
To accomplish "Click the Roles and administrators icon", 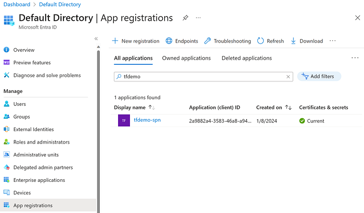I will point(6,142).
